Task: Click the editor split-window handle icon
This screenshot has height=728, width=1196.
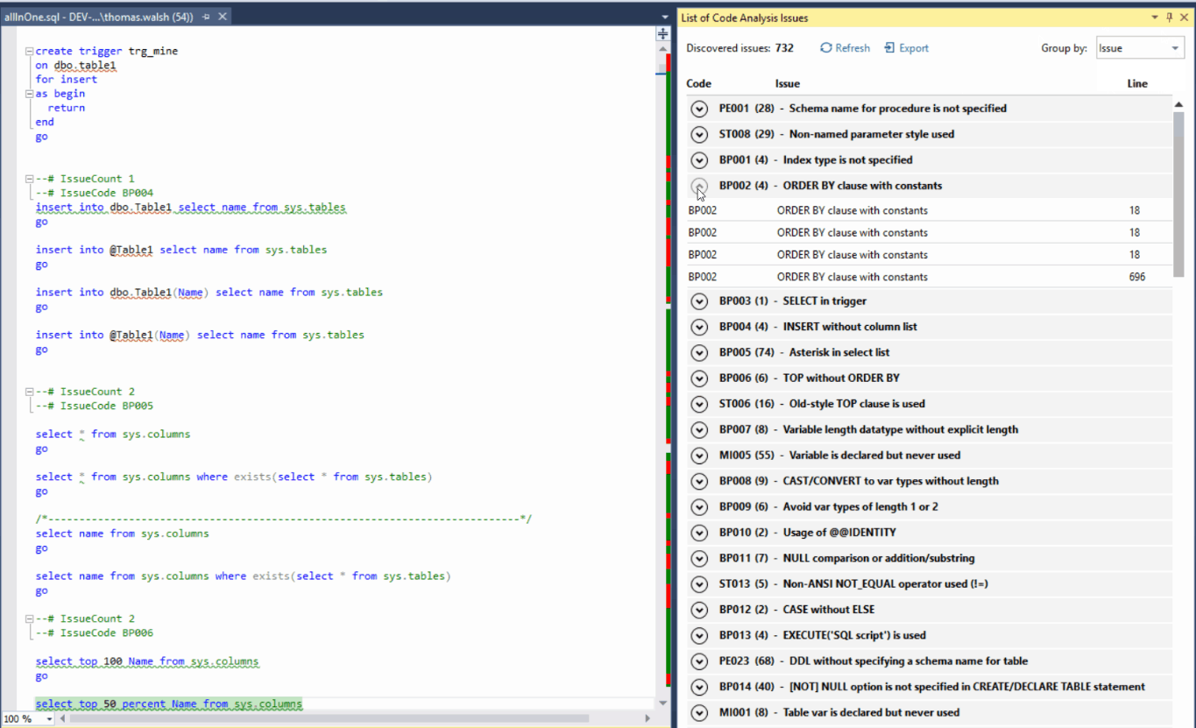Action: [663, 34]
